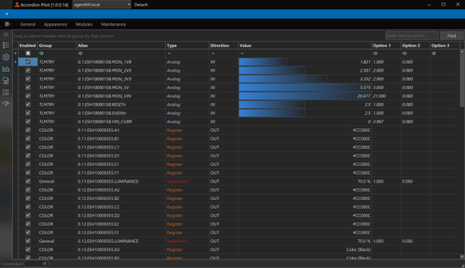Open the channel list sidebar icon
The width and height of the screenshot is (465, 268).
(x=6, y=46)
